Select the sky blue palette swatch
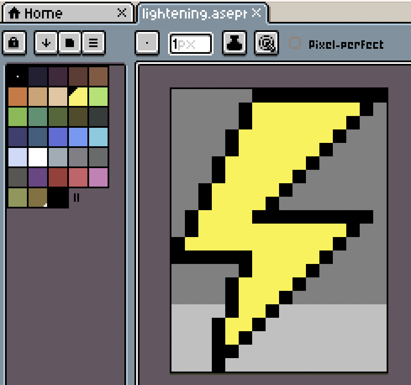Viewport: 411px width, 385px height. tap(98, 137)
